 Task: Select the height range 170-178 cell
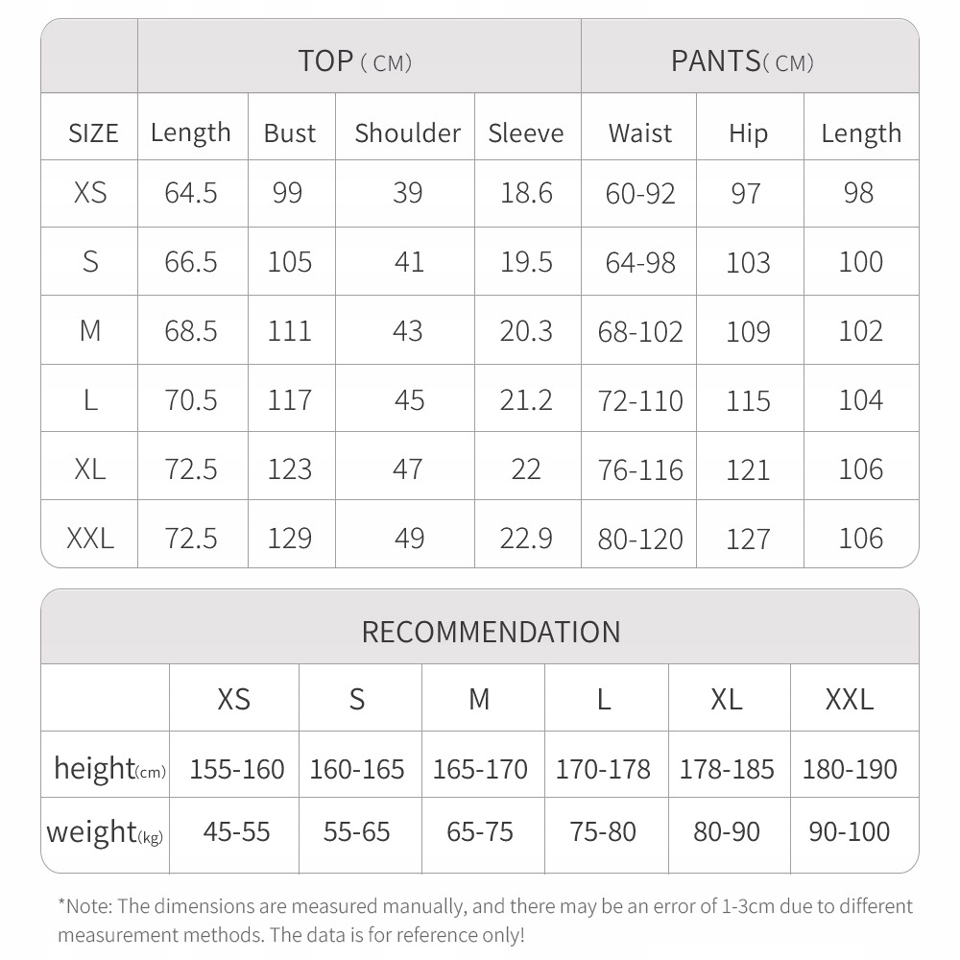[x=603, y=769]
